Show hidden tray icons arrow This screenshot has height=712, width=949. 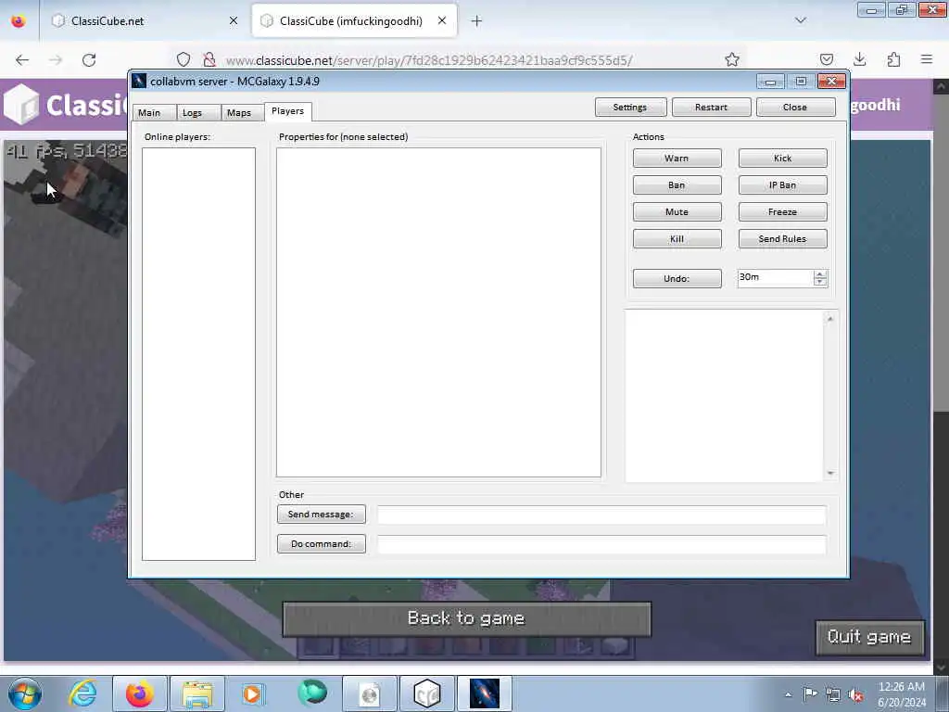coord(788,694)
